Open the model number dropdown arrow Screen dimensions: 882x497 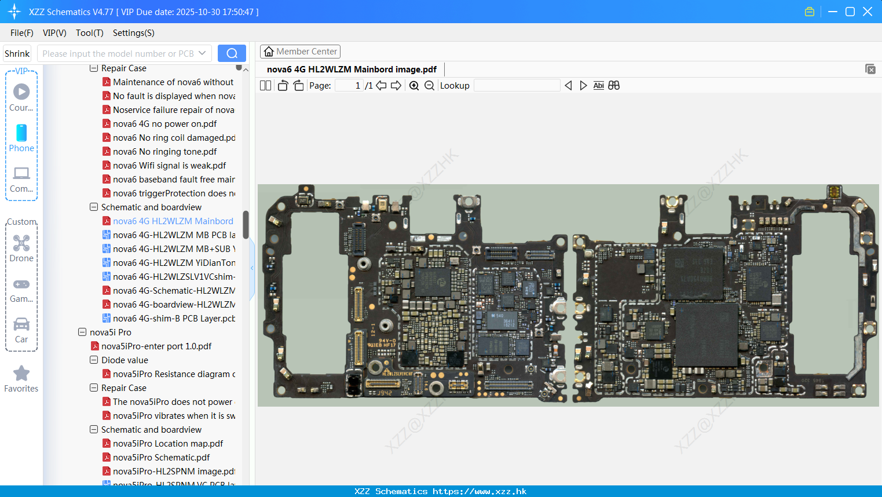point(202,53)
